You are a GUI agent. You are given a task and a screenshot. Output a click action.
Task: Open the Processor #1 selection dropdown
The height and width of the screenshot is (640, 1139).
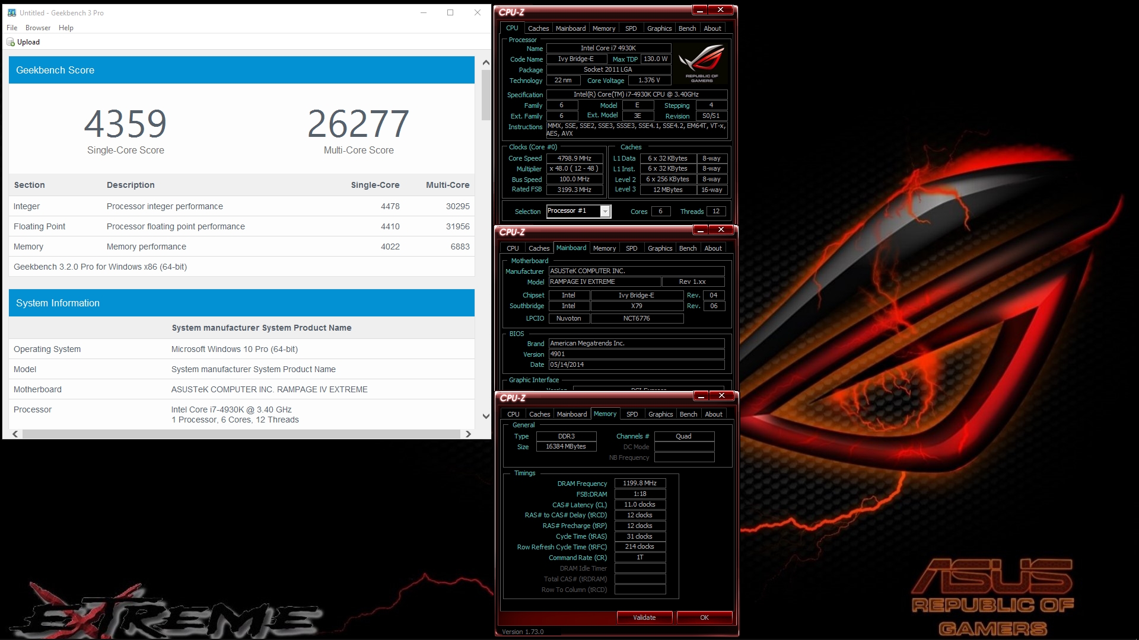[605, 212]
